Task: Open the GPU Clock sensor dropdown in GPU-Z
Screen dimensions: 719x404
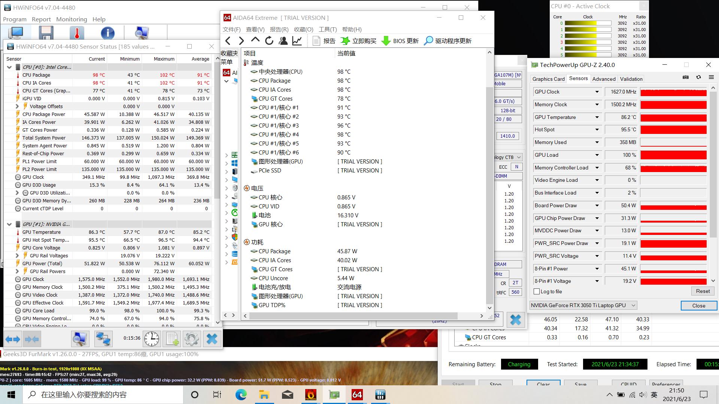Action: (x=598, y=92)
